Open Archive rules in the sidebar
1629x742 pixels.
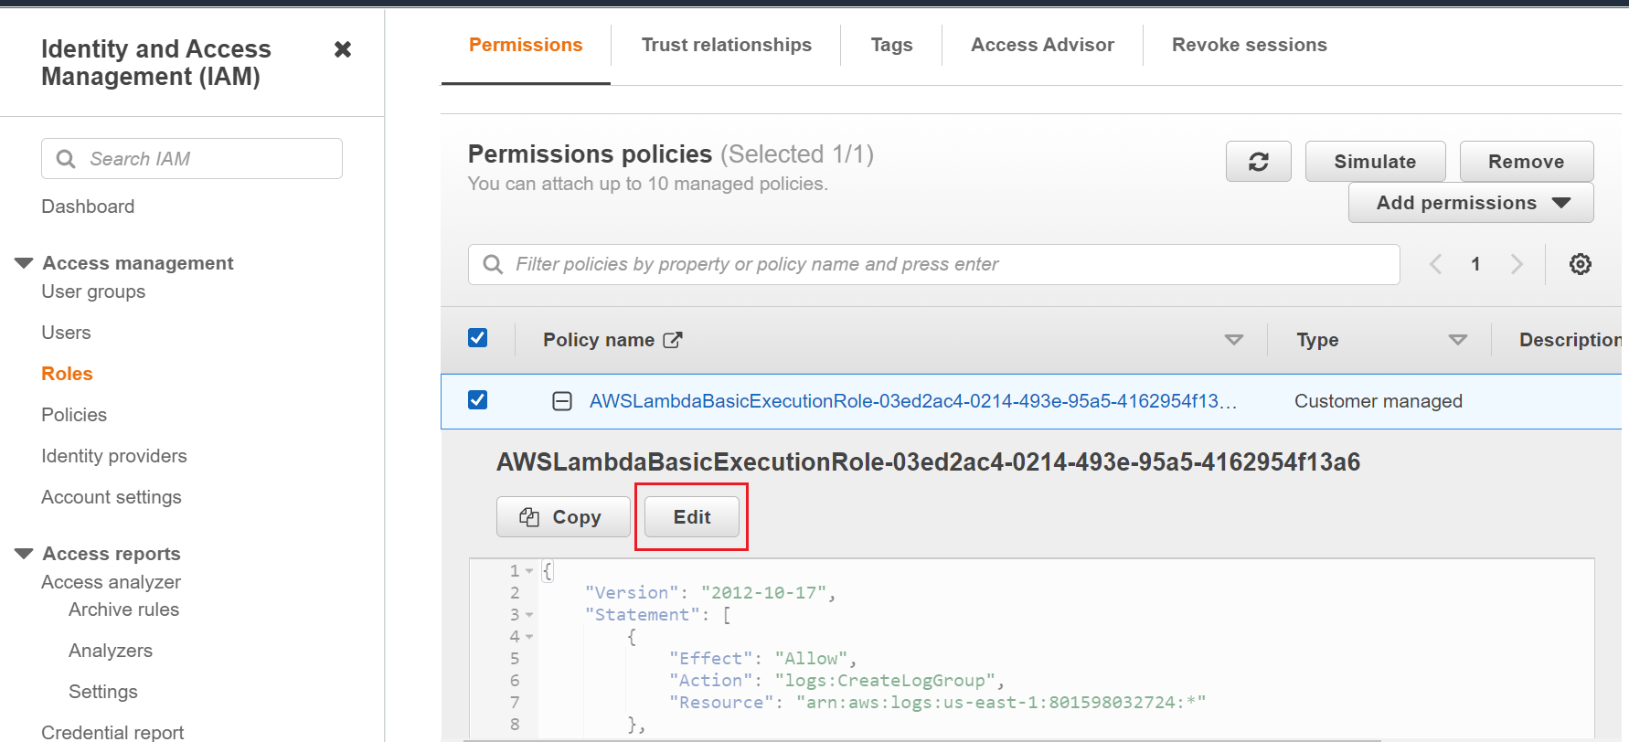pos(123,609)
